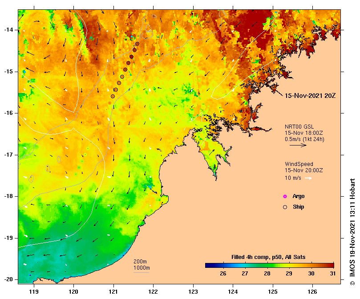This screenshot has height=299, width=360.
Task: Click the black 0.5m/s current scale arrow
Action: (298, 145)
